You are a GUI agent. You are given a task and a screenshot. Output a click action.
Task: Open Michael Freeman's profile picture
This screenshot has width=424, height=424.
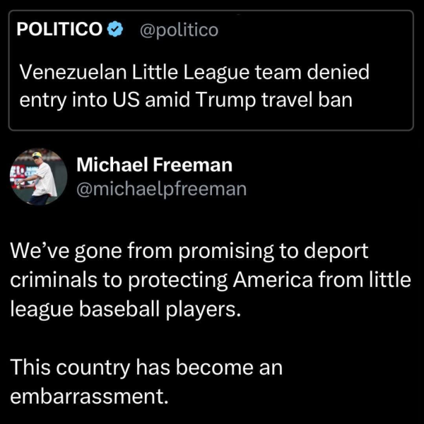(38, 176)
